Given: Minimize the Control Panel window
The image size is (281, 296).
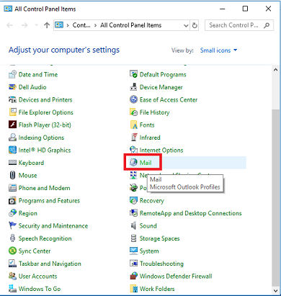Looking at the screenshot, I should 223,9.
